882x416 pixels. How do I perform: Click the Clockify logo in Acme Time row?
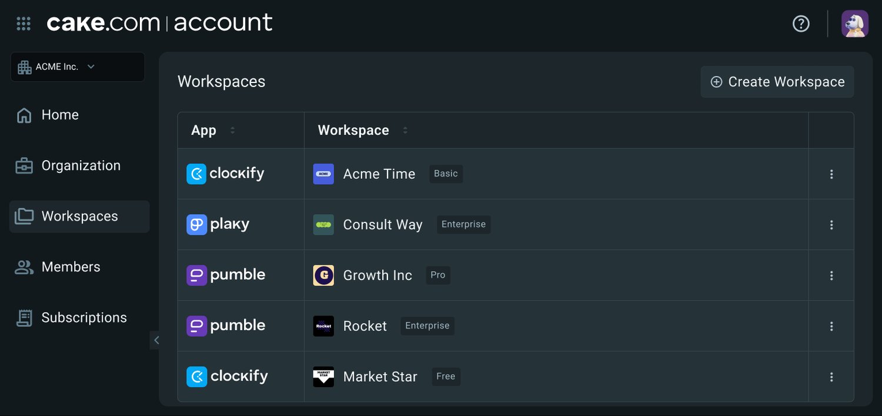[x=225, y=174]
